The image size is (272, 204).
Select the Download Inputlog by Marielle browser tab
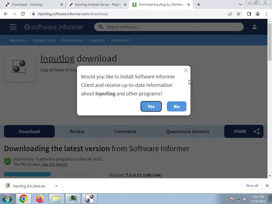(160, 5)
